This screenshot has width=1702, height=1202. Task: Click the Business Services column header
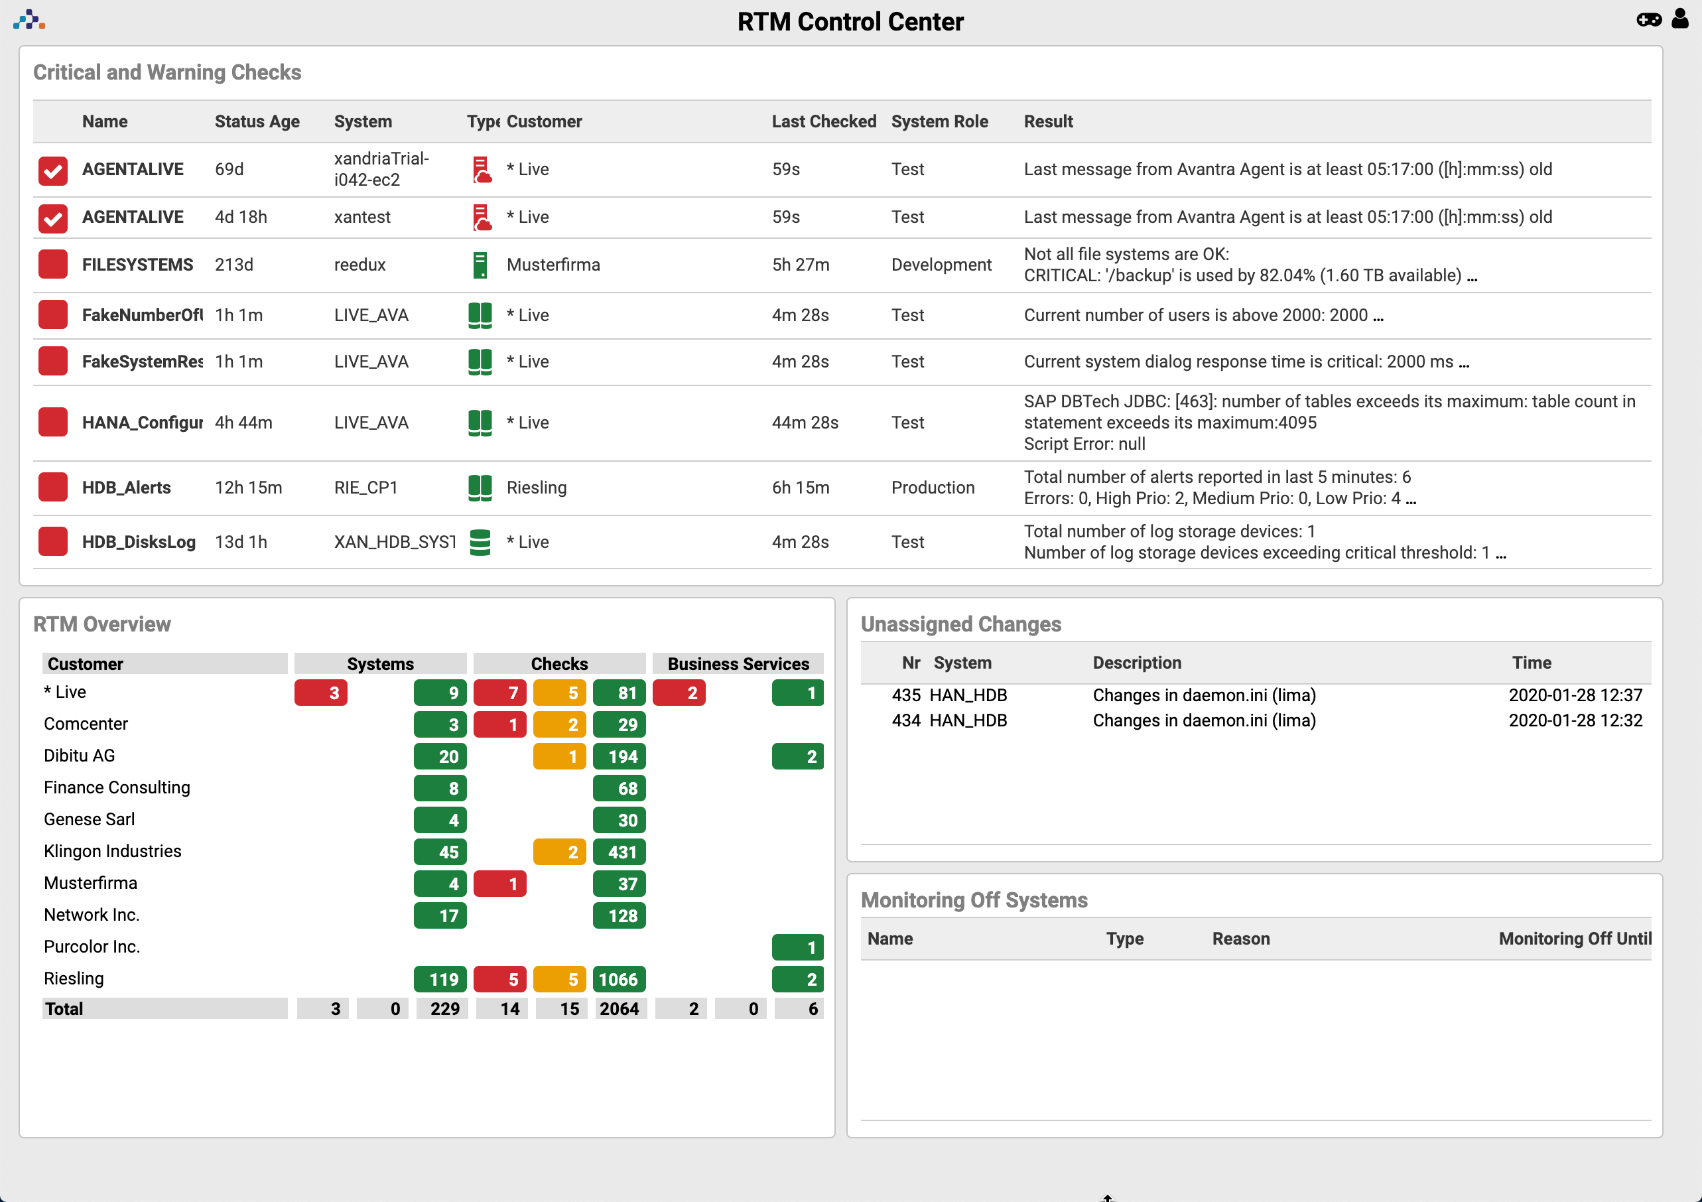(x=738, y=663)
